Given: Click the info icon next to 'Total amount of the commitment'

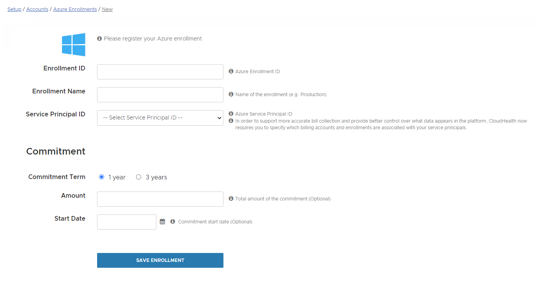Looking at the screenshot, I should pyautogui.click(x=230, y=198).
